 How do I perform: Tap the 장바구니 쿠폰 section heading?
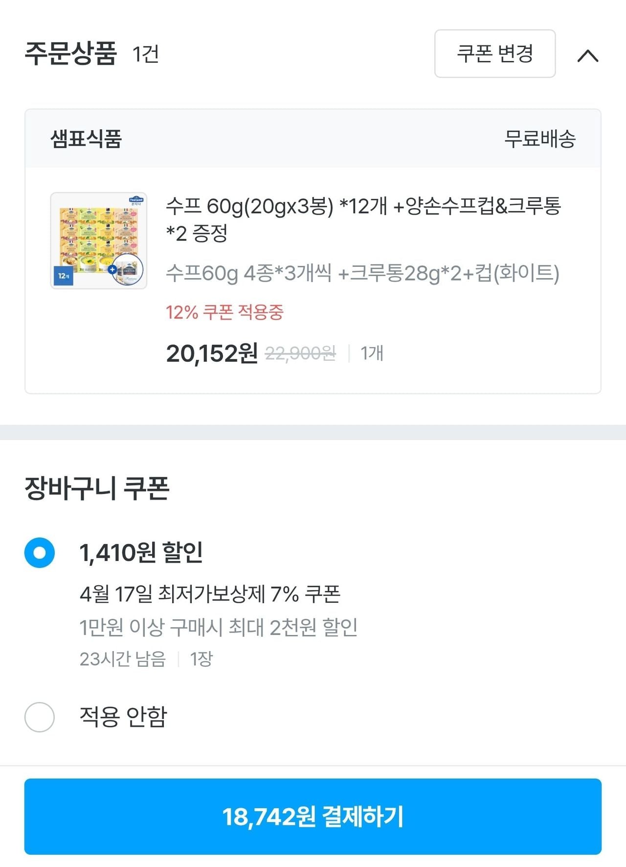point(97,488)
